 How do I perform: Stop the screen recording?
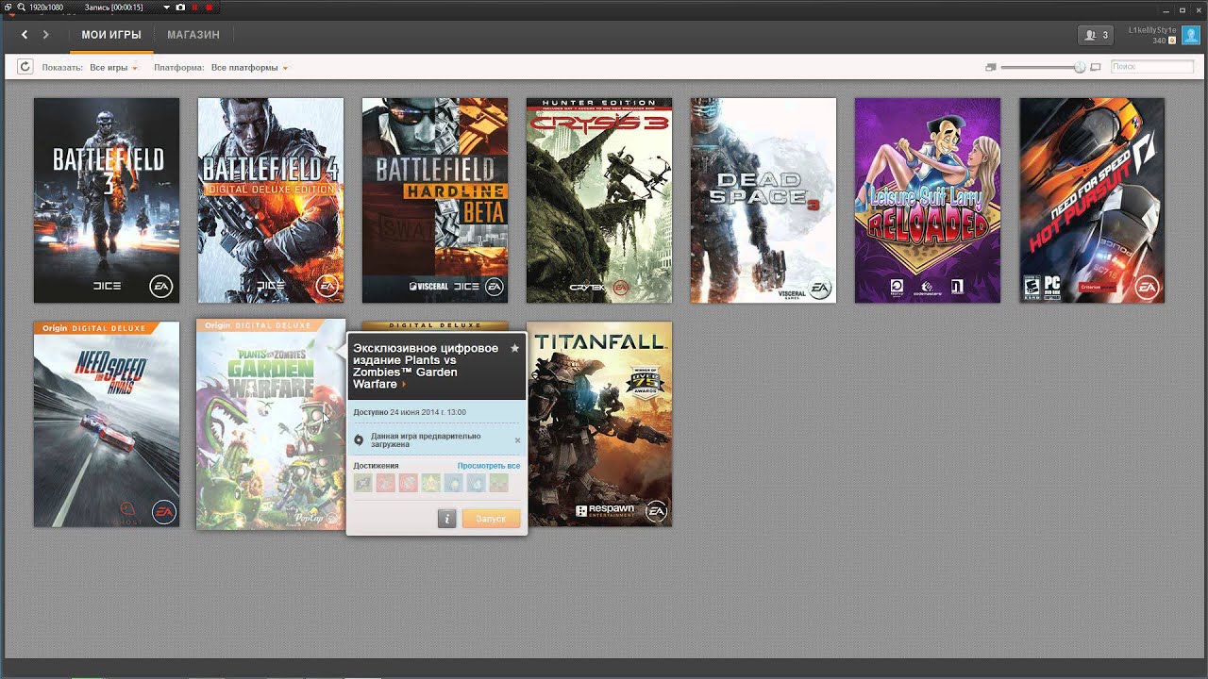point(209,7)
